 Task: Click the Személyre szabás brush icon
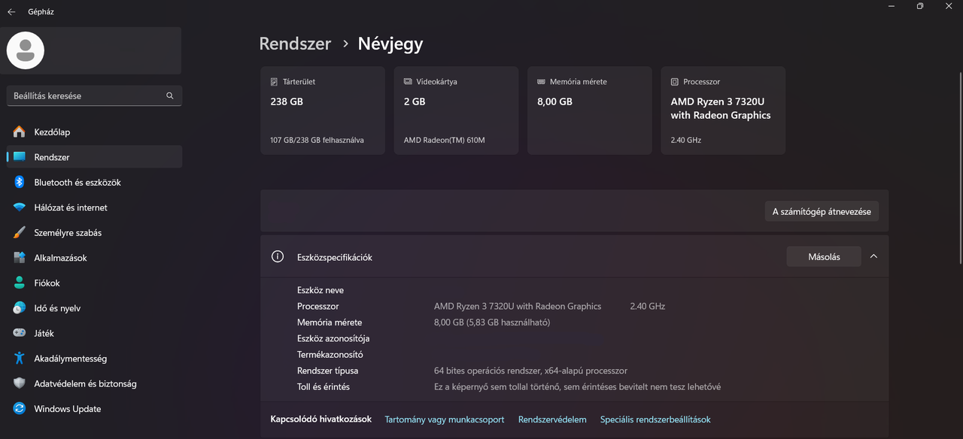point(20,233)
